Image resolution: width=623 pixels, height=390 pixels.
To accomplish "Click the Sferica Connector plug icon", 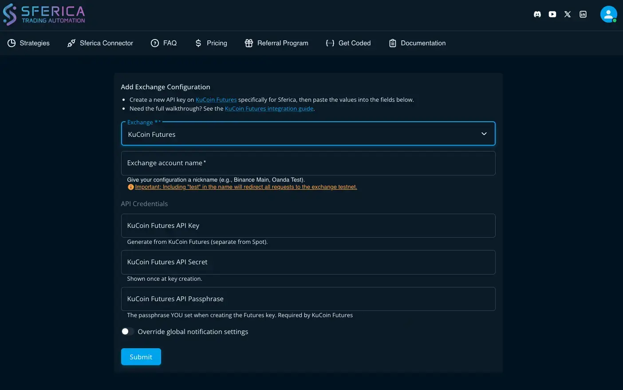I will [71, 43].
